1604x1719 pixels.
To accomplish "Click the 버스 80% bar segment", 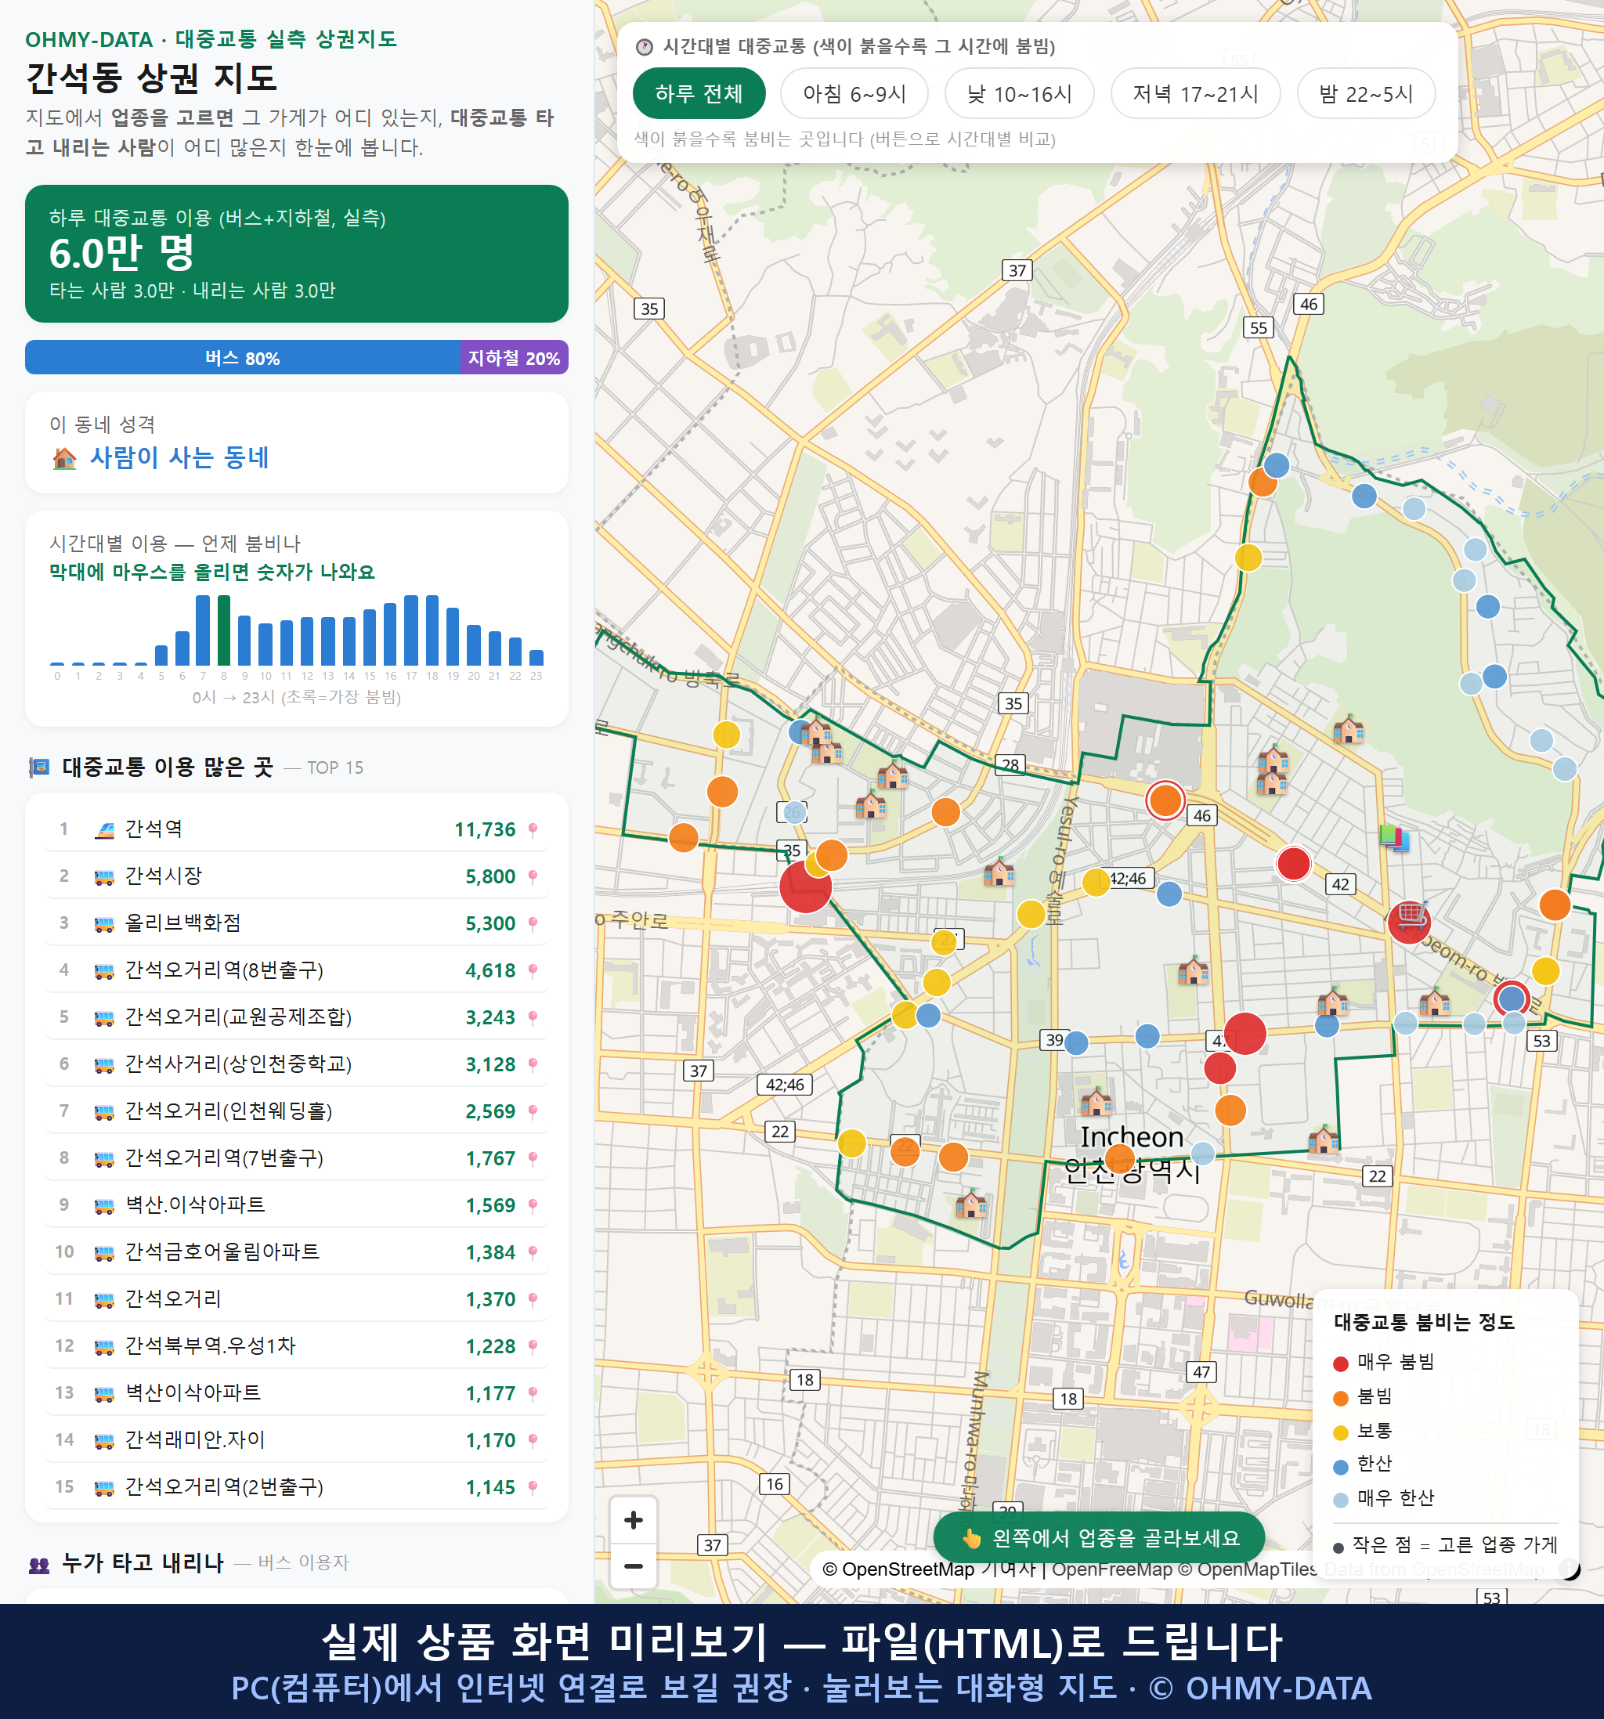I will pyautogui.click(x=242, y=357).
